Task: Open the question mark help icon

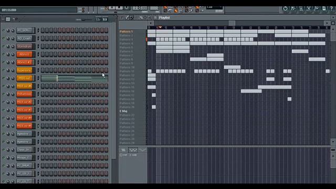Action: click(331, 9)
